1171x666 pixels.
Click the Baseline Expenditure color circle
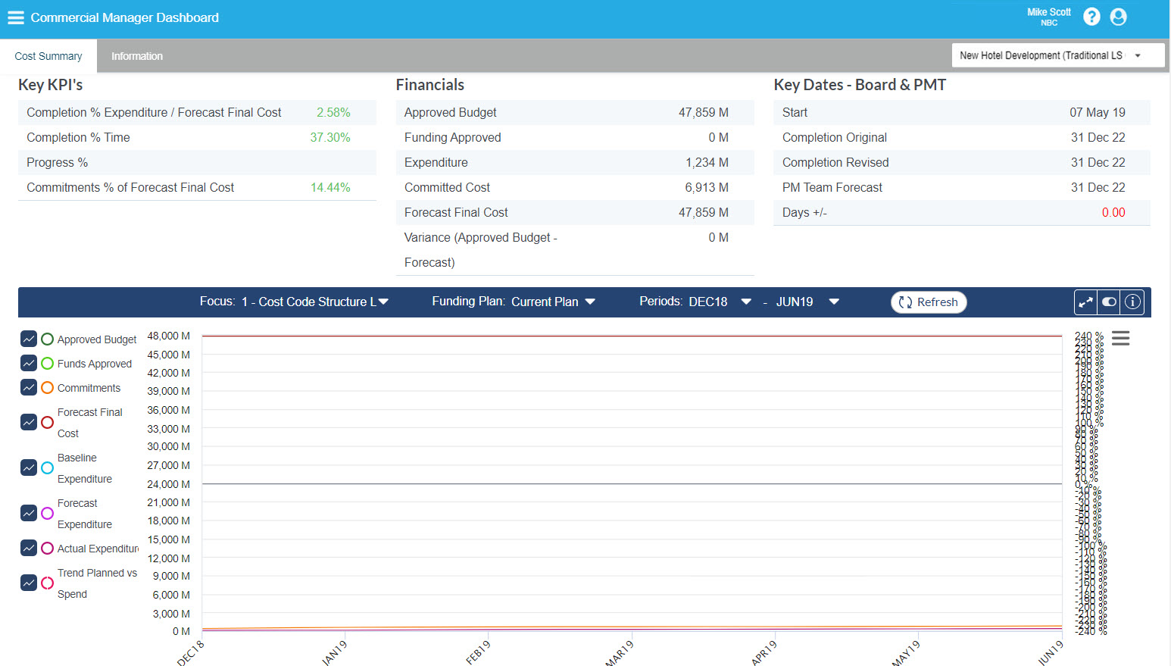pyautogui.click(x=46, y=467)
